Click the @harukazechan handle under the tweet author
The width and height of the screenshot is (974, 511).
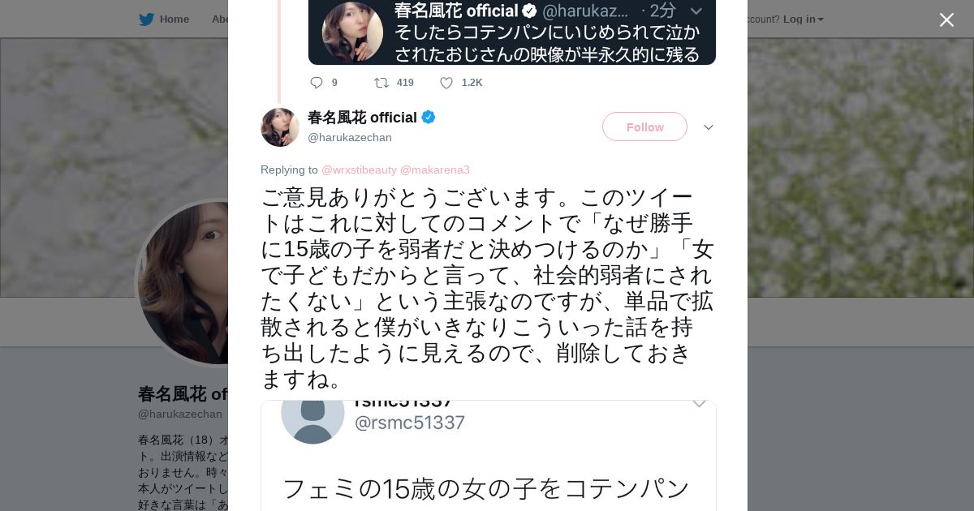click(349, 138)
